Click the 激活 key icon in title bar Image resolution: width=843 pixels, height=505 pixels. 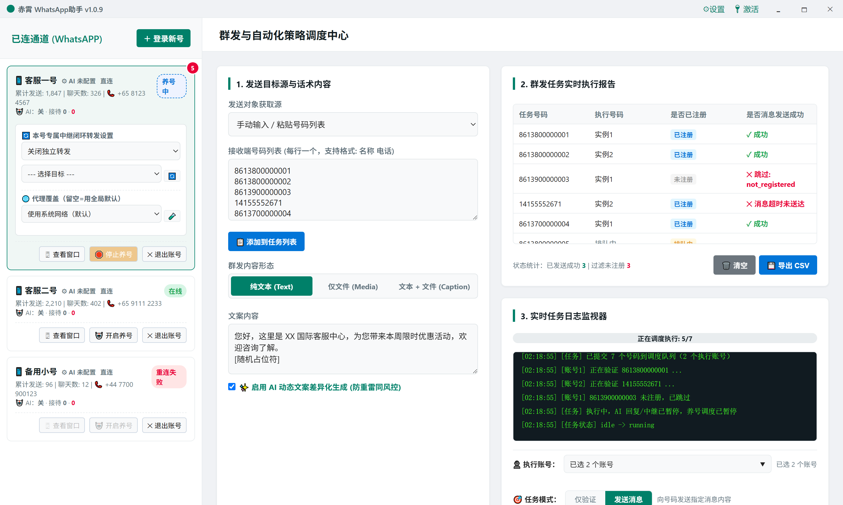coord(737,9)
